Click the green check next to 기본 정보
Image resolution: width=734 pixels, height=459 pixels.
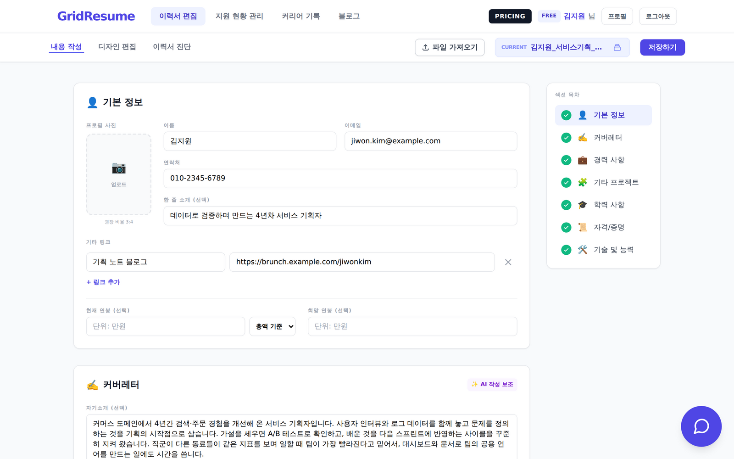click(x=566, y=115)
